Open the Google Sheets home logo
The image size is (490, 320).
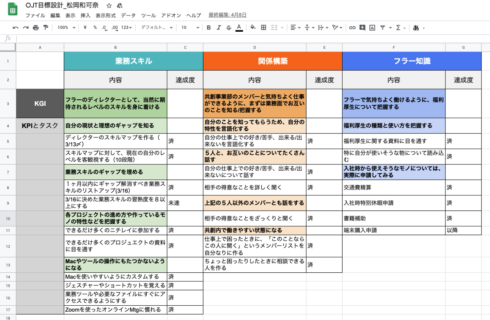coord(13,9)
